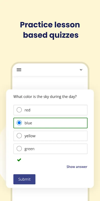This screenshot has width=100, height=201.
Task: Pick the yellow radio button
Action: tap(19, 136)
